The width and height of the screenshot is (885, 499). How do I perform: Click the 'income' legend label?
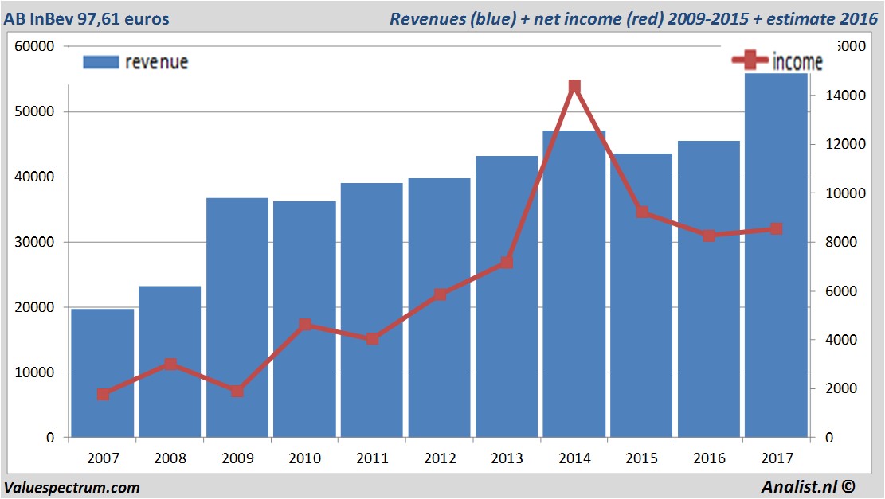tap(797, 61)
